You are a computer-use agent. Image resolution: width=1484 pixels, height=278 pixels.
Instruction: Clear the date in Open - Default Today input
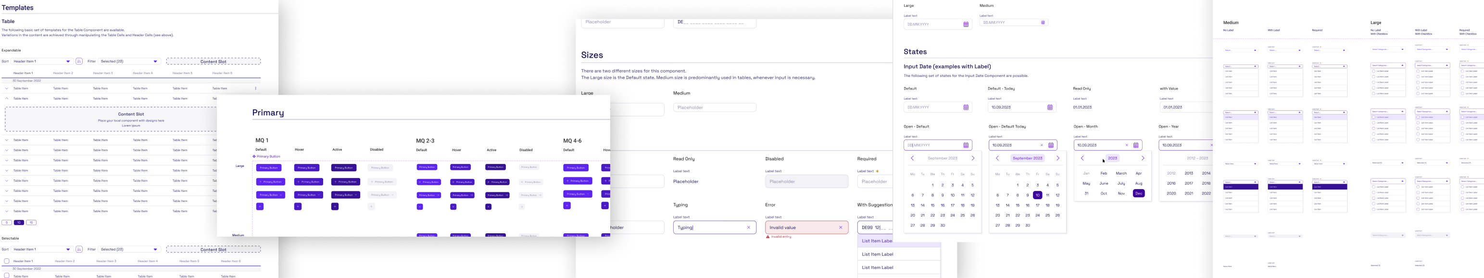pyautogui.click(x=1042, y=145)
